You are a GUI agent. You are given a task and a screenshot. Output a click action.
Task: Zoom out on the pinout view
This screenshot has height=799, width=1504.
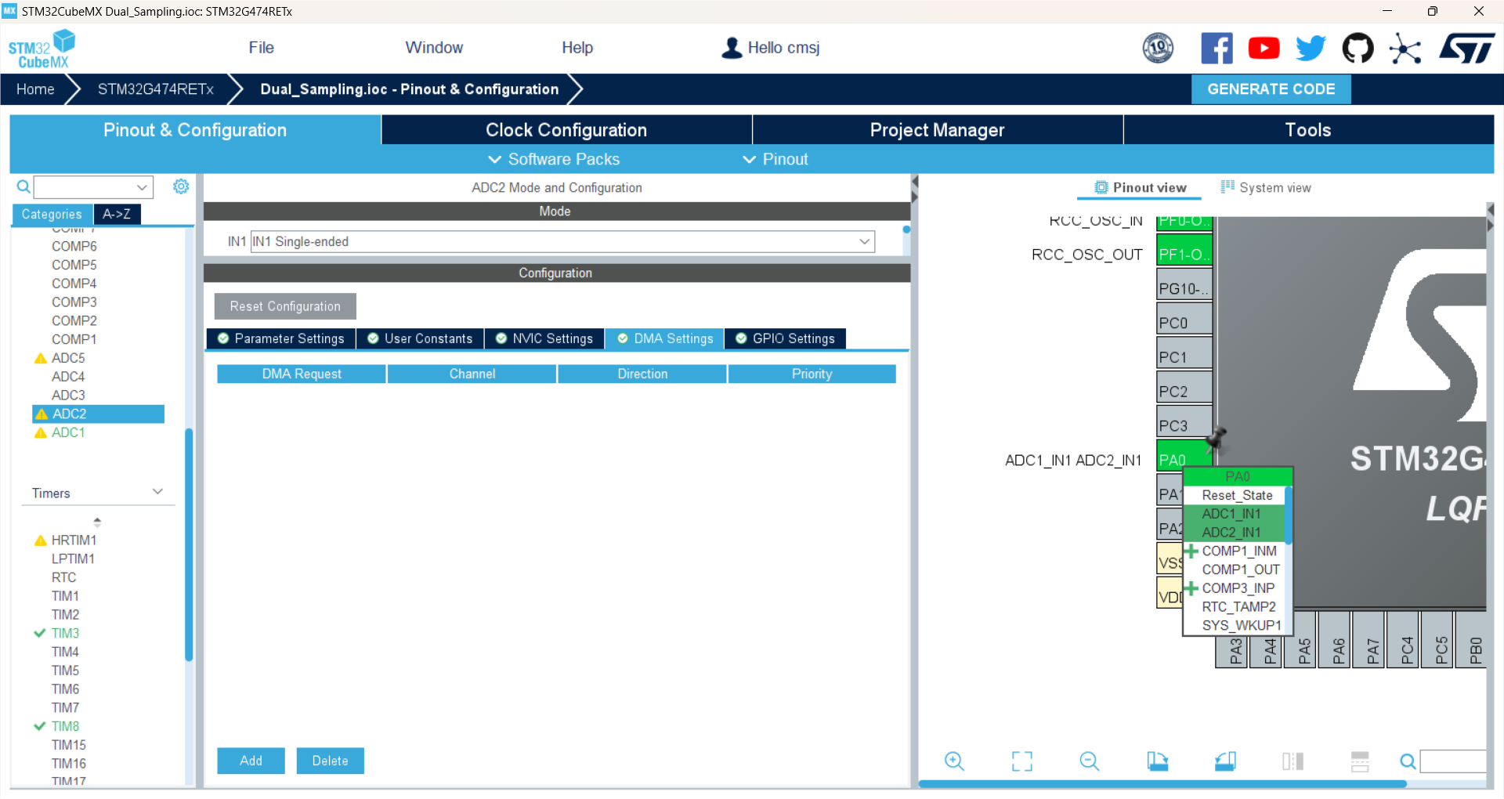click(x=1090, y=761)
